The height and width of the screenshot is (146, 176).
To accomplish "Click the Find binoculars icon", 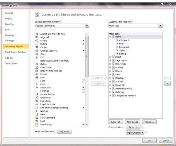I will (x=37, y=77).
